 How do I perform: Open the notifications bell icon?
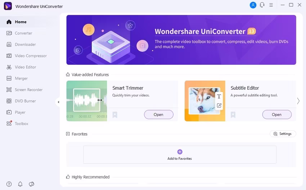tap(20, 184)
